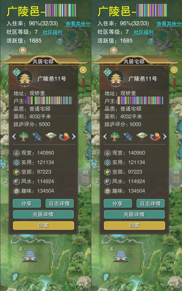
Task: Click the 惠 badge in left panel
Action: (x=23, y=50)
